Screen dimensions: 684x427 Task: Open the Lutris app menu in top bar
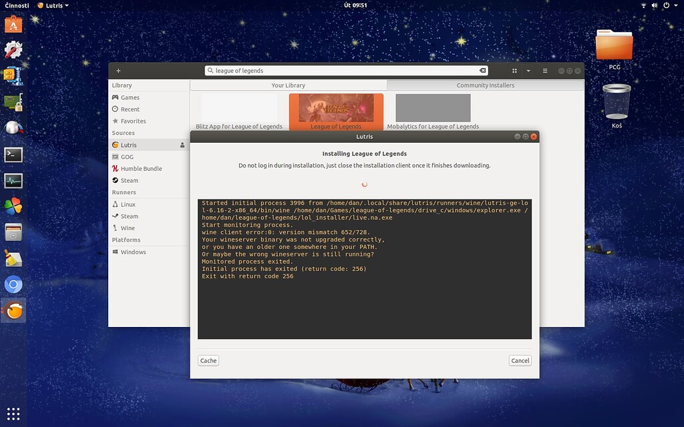point(53,5)
